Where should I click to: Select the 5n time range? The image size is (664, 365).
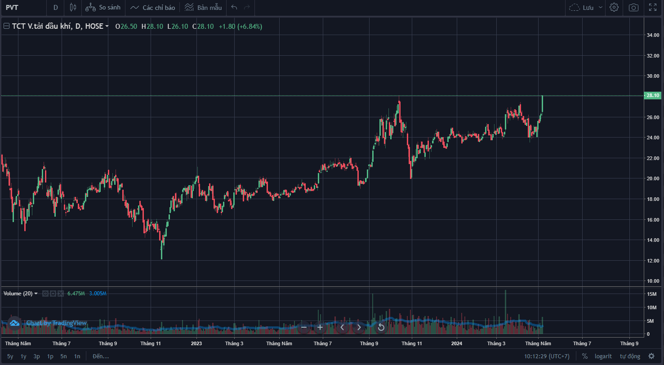click(64, 356)
